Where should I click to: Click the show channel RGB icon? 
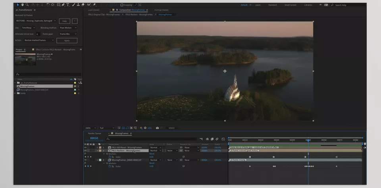(x=141, y=128)
